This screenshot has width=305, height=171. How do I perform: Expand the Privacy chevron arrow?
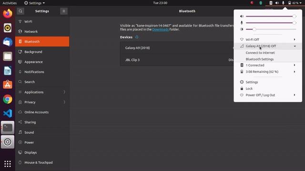pyautogui.click(x=64, y=102)
